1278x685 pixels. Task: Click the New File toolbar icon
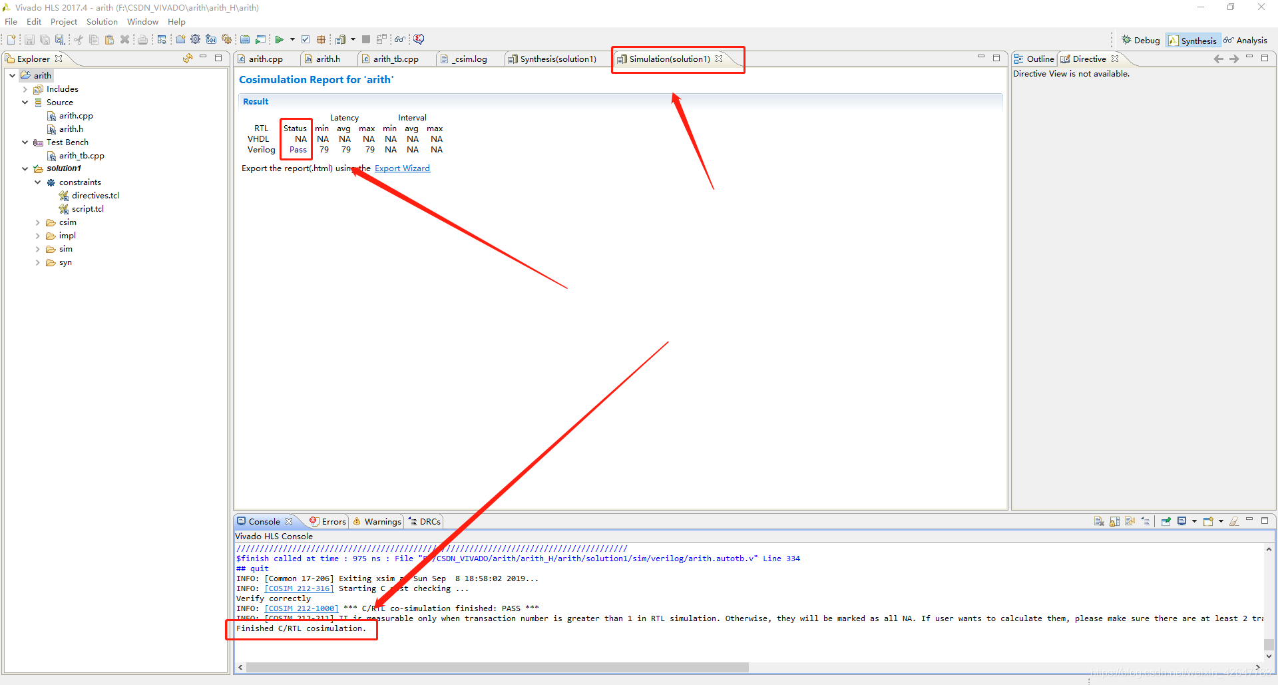(x=11, y=39)
